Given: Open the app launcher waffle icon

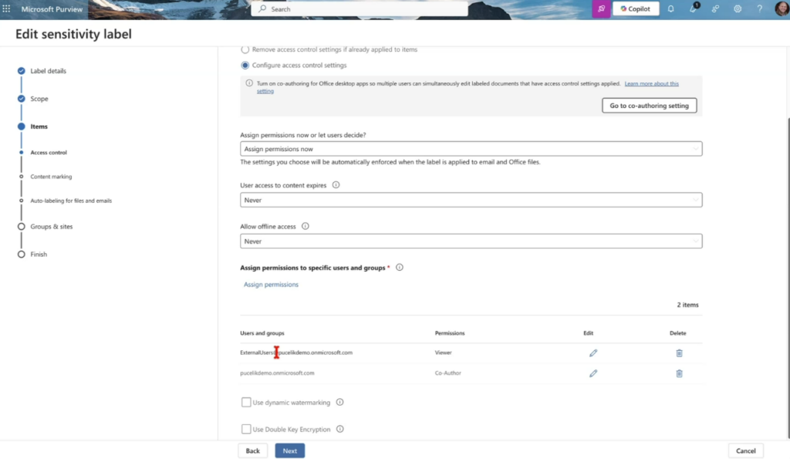Looking at the screenshot, I should (6, 8).
